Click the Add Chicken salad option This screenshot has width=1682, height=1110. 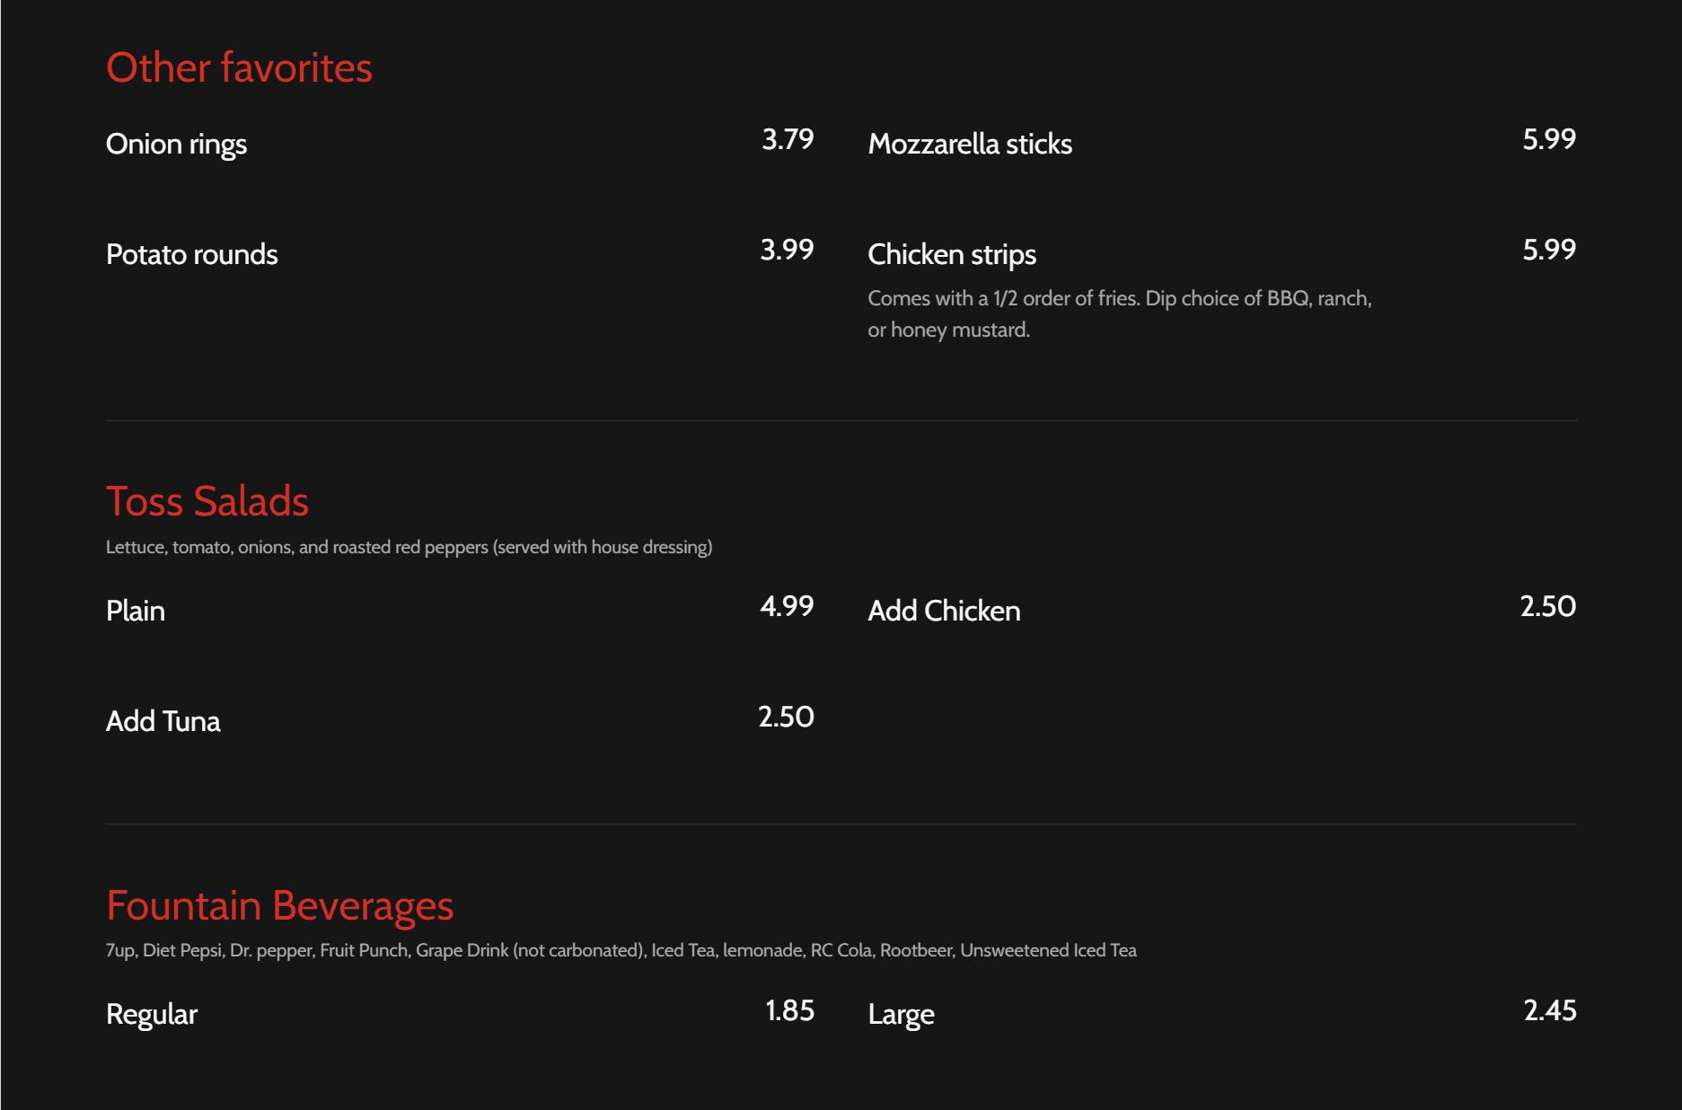pyautogui.click(x=944, y=612)
